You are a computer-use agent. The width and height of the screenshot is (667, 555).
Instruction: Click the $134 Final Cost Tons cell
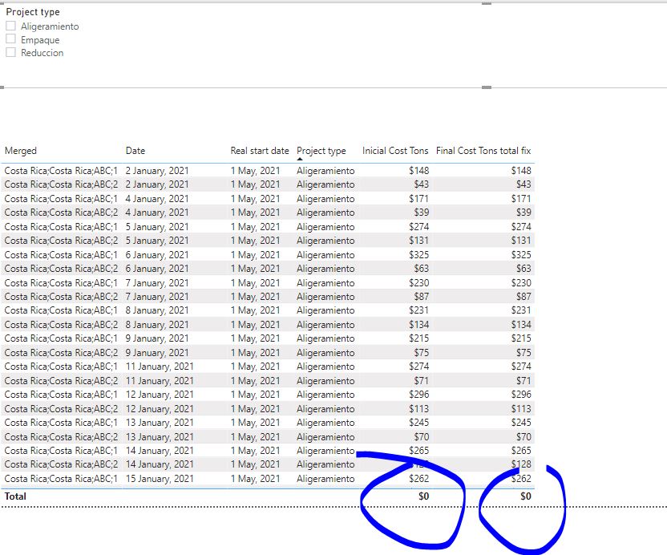click(521, 325)
